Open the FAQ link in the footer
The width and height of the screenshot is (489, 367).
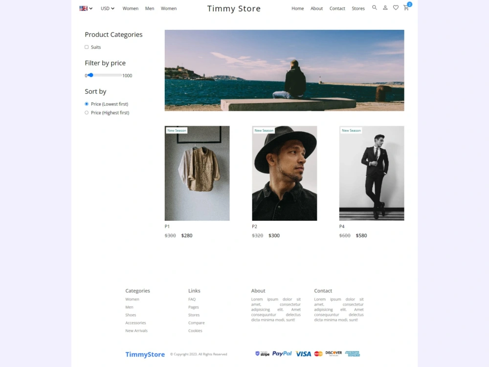click(x=192, y=299)
